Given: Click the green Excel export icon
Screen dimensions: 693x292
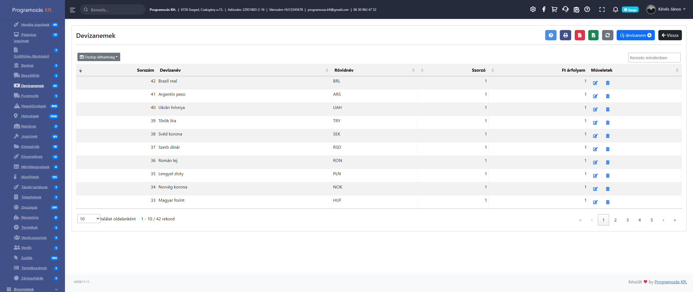Looking at the screenshot, I should [593, 35].
